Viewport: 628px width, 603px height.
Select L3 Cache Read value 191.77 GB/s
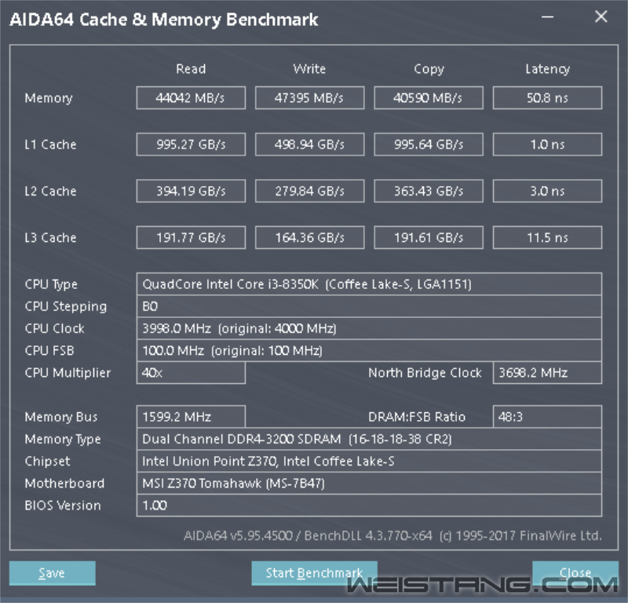click(x=191, y=238)
